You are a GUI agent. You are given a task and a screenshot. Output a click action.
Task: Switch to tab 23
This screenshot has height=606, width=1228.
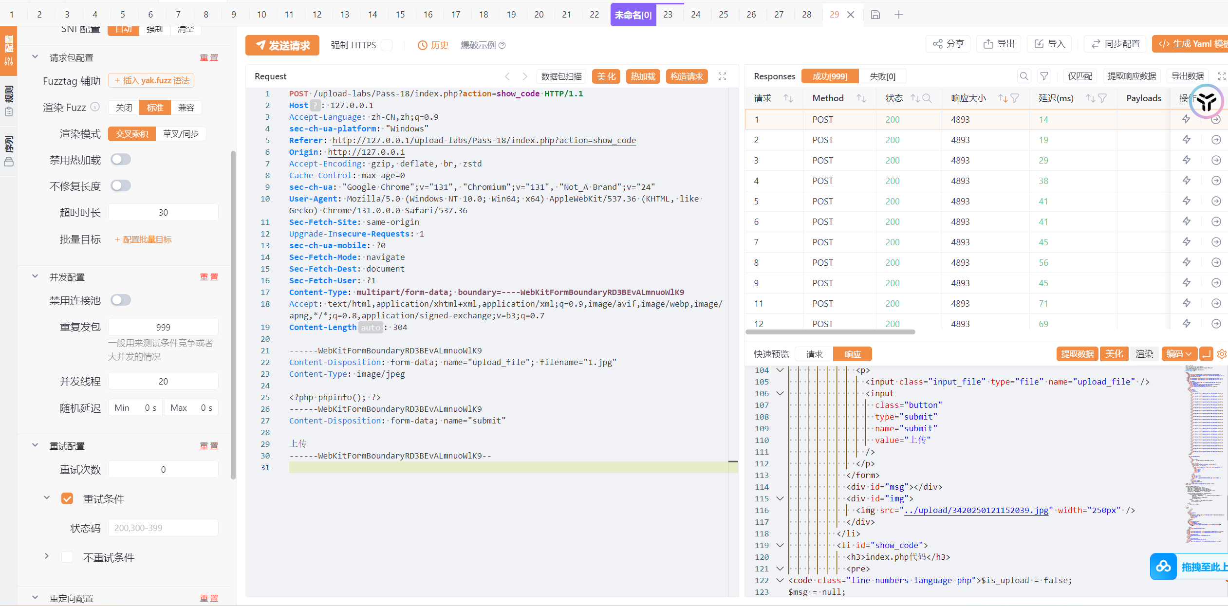click(x=668, y=15)
